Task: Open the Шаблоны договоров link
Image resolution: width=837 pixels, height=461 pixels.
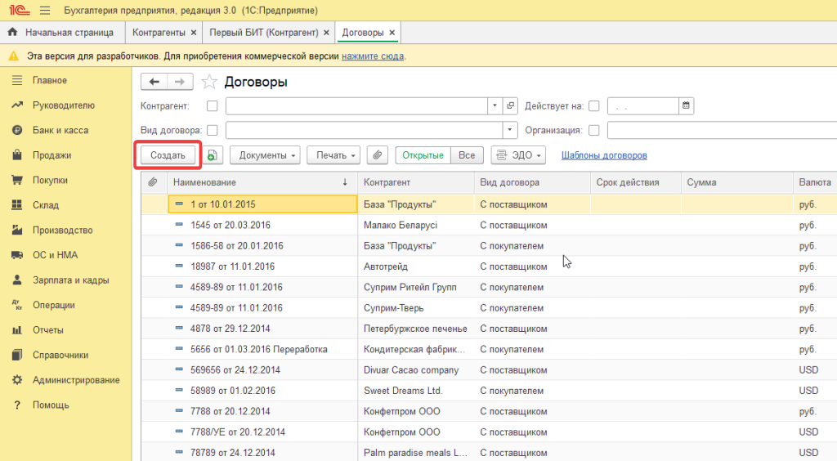Action: 604,155
